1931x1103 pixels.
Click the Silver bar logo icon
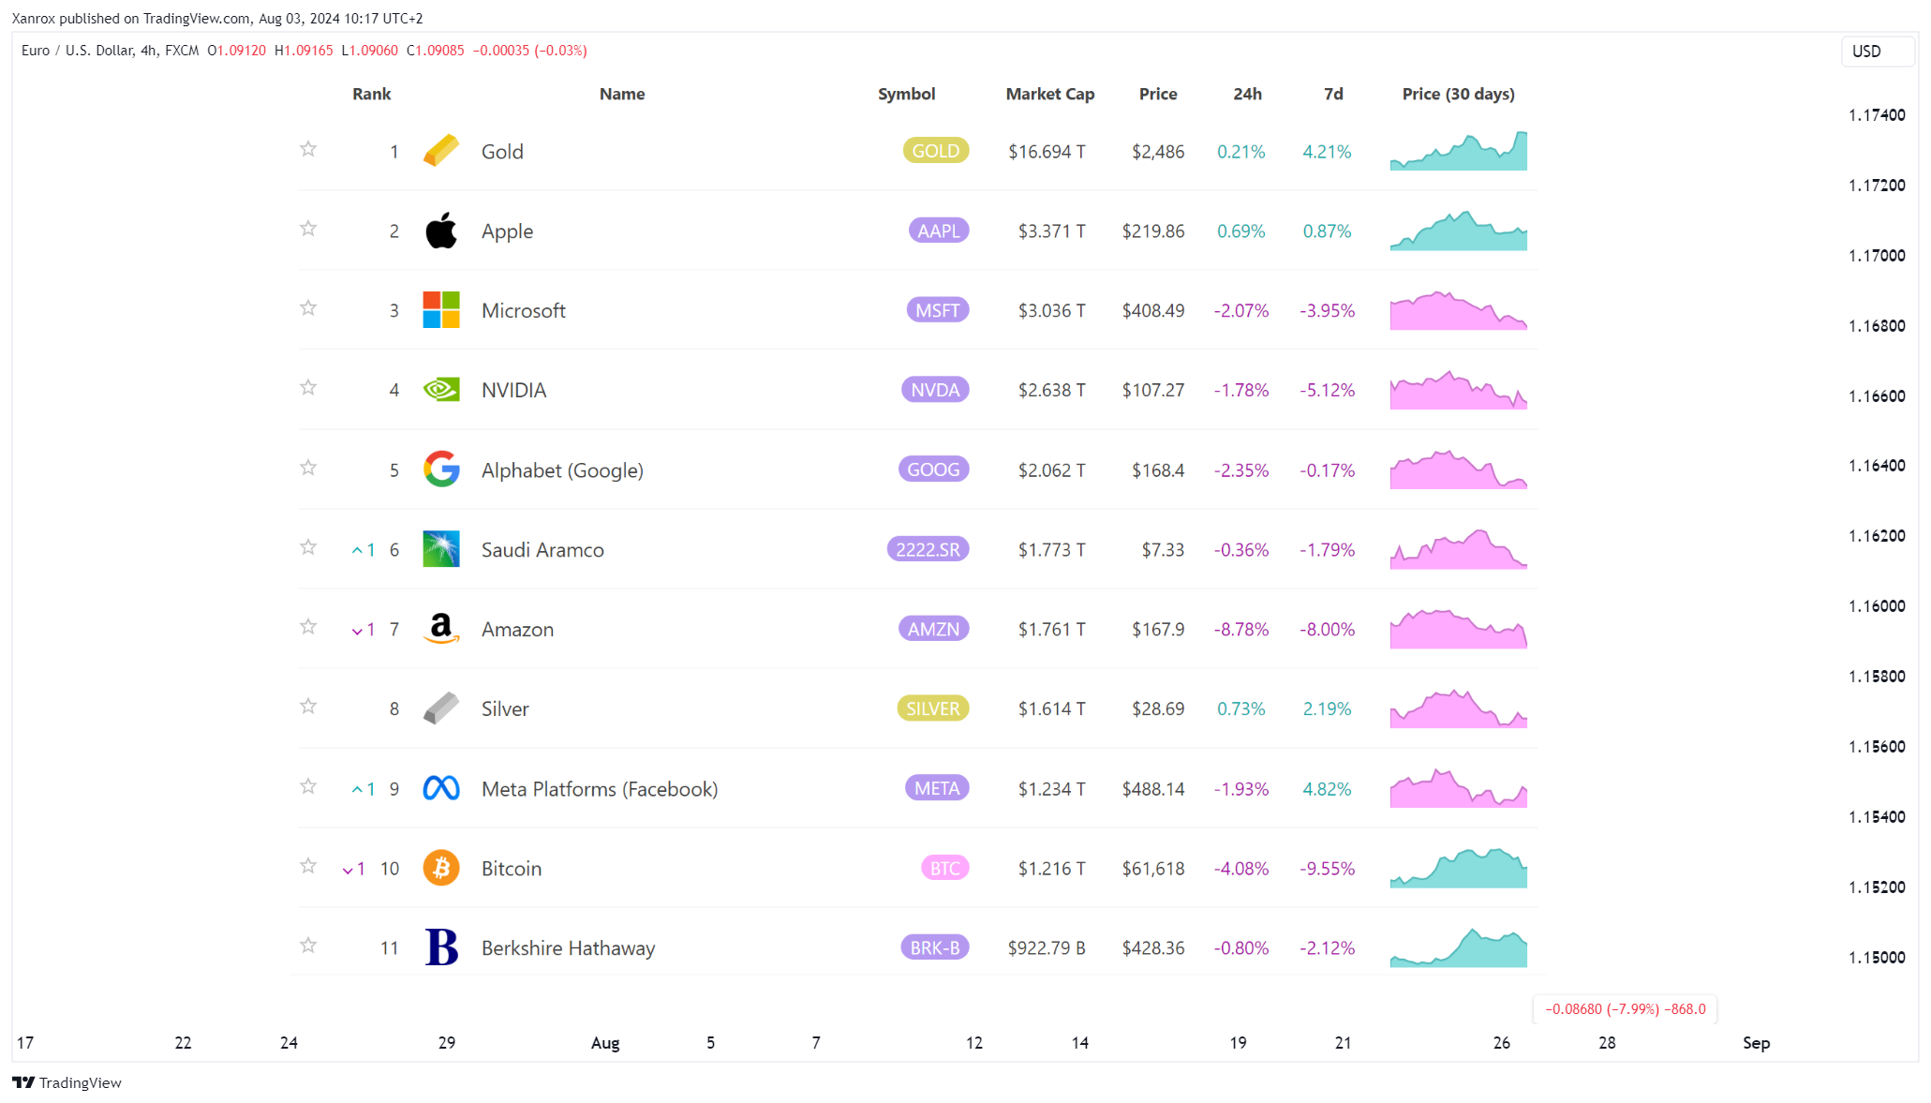(x=441, y=708)
